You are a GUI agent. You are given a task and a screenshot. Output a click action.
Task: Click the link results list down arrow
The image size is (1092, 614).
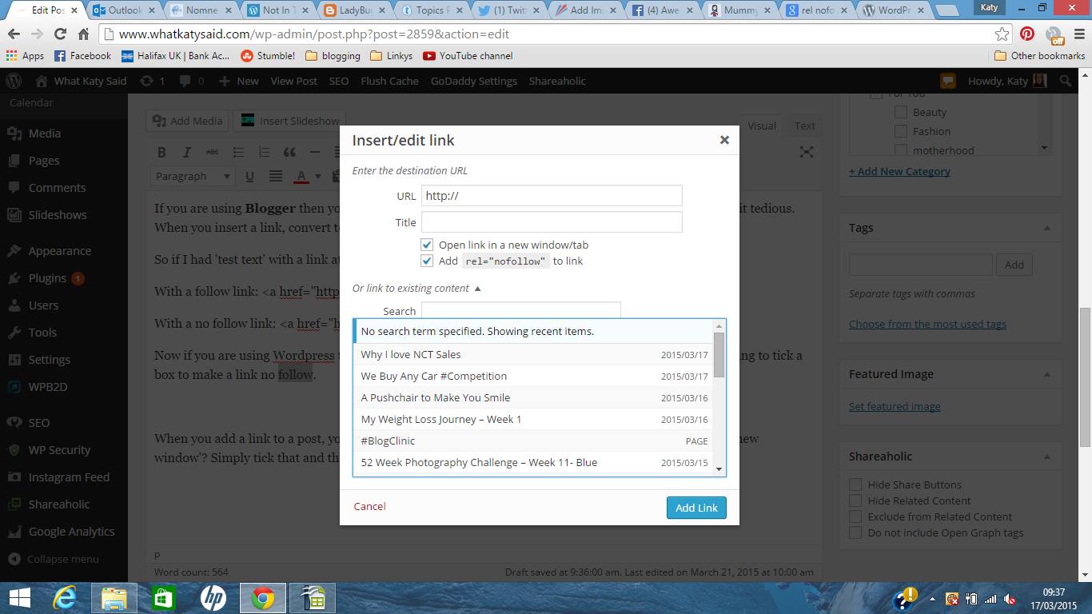point(719,469)
